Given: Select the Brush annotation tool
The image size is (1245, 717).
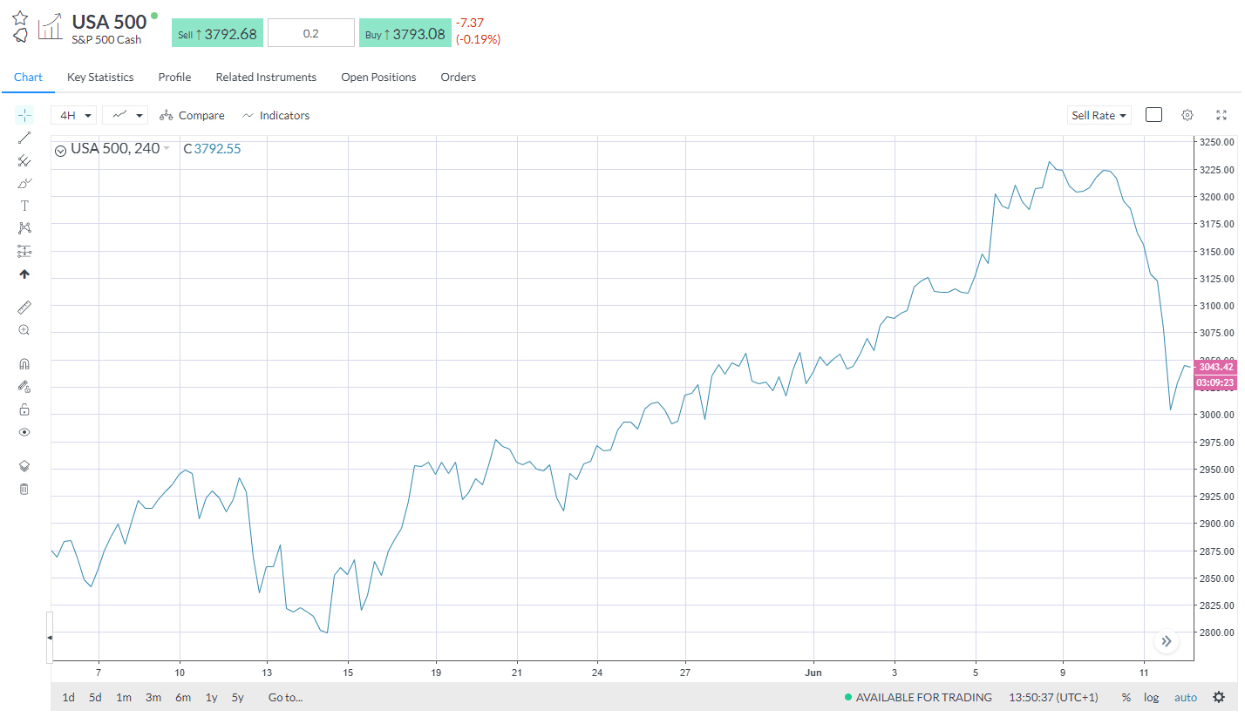Looking at the screenshot, I should [24, 183].
